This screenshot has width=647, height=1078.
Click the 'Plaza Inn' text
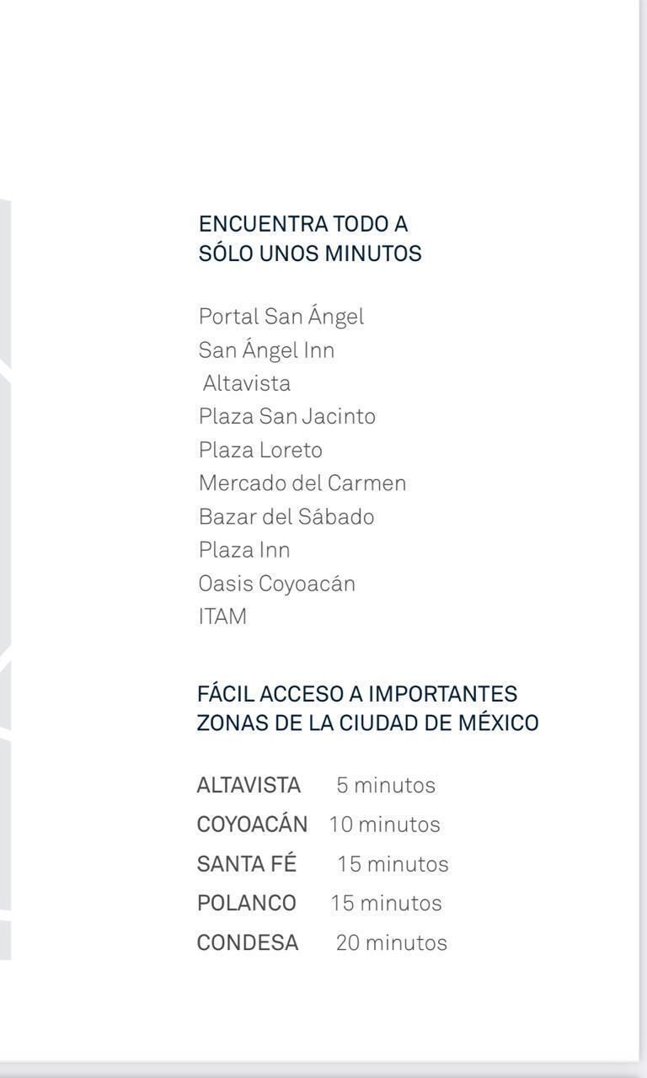tap(244, 550)
